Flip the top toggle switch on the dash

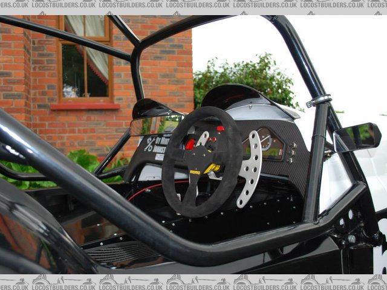point(293,145)
